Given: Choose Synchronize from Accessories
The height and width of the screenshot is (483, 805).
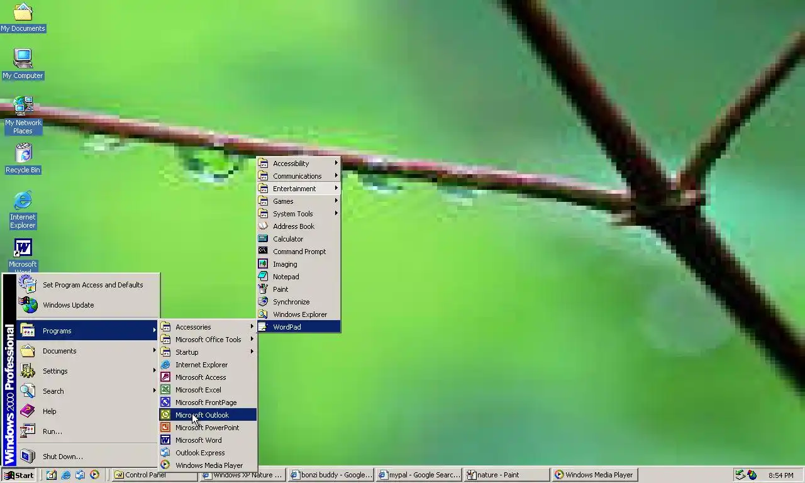Looking at the screenshot, I should click(x=299, y=302).
